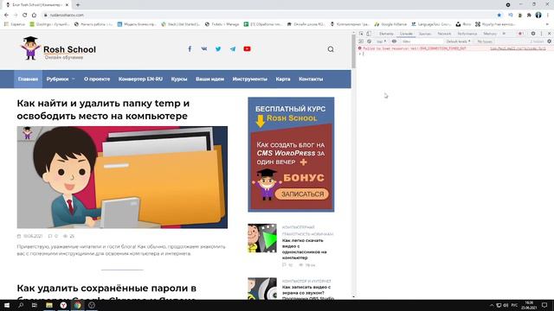
Task: Show more DevTools tabs chevron
Action: [x=504, y=34]
